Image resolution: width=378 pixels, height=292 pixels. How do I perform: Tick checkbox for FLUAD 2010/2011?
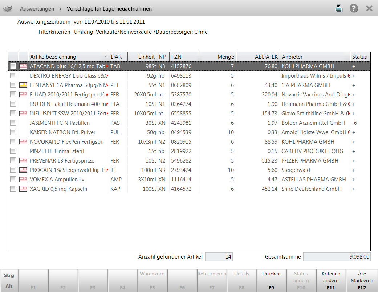coord(13,94)
